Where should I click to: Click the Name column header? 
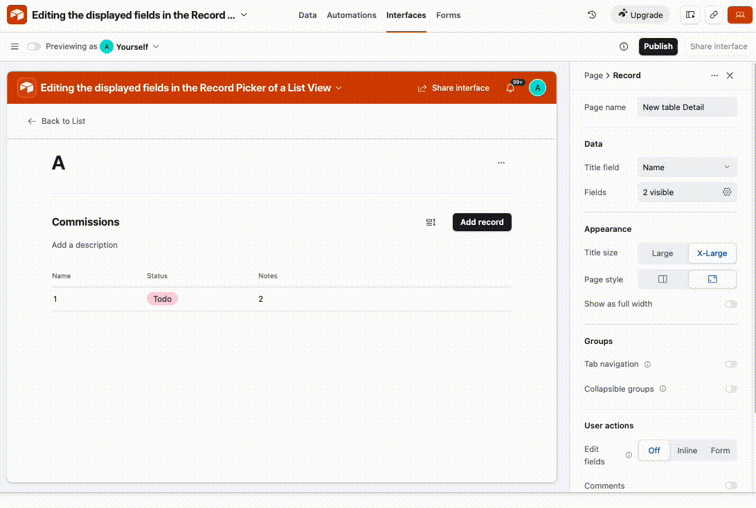[61, 276]
